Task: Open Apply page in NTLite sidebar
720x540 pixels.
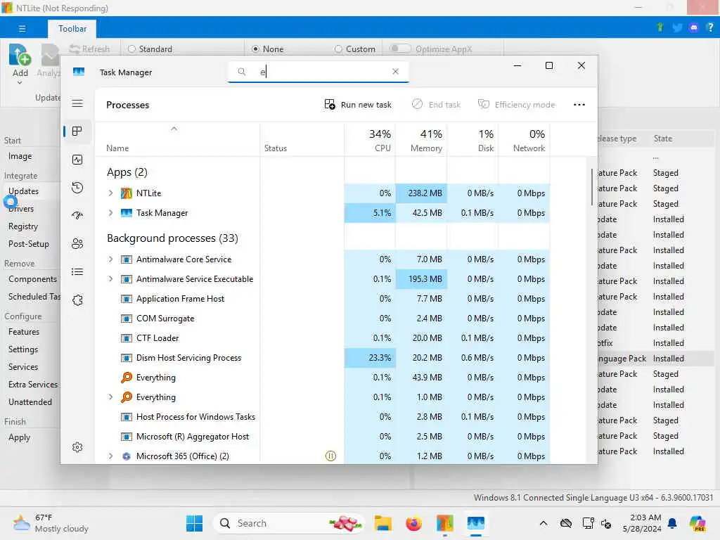Action: 19,437
